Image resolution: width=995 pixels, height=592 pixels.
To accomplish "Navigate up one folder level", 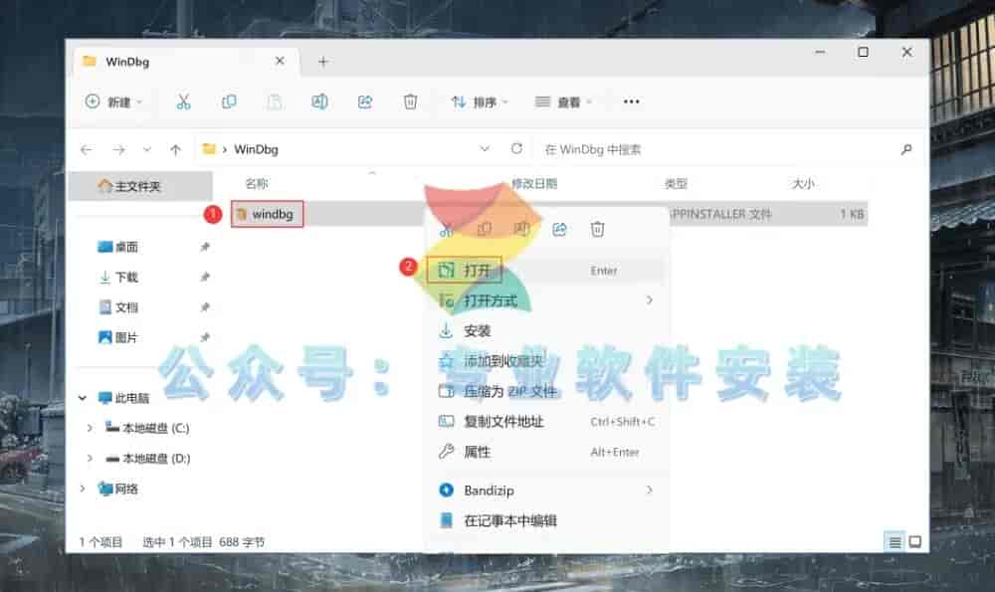I will point(176,150).
